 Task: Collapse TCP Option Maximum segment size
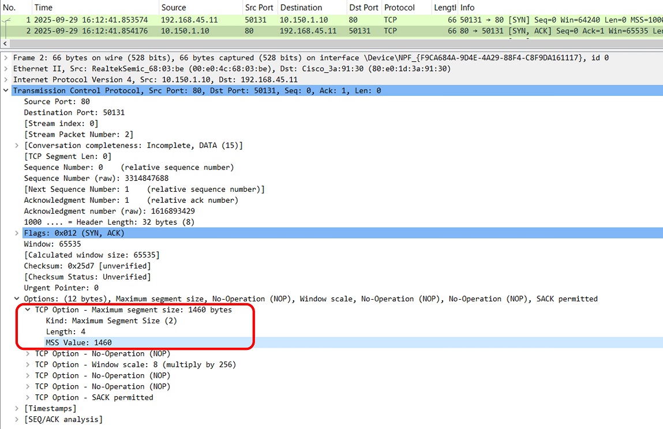click(x=28, y=310)
